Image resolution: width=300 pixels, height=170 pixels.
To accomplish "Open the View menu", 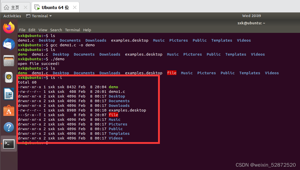I will [43, 30].
